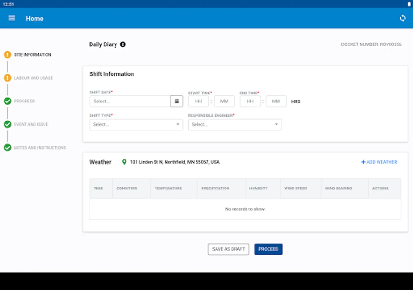This screenshot has height=290, width=413.
Task: Click the Home title in header
Action: pyautogui.click(x=35, y=19)
